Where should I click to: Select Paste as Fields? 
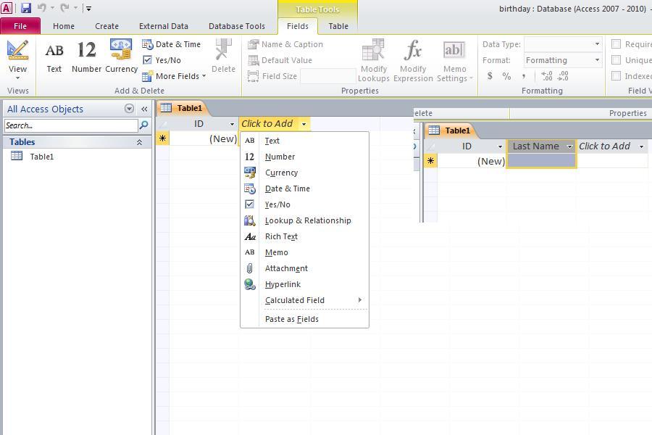pos(304,319)
